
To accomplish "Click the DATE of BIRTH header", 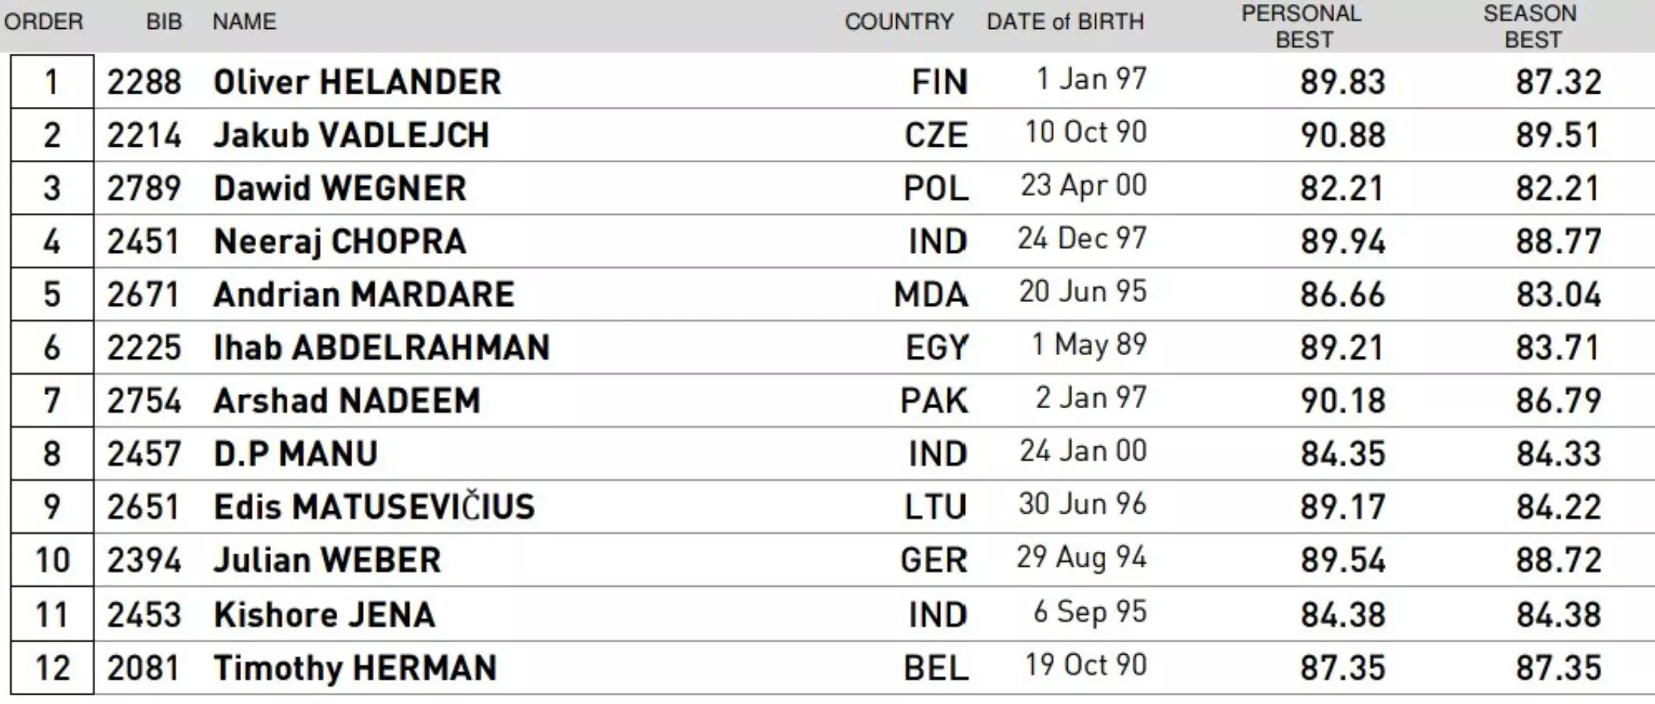I will click(1065, 22).
